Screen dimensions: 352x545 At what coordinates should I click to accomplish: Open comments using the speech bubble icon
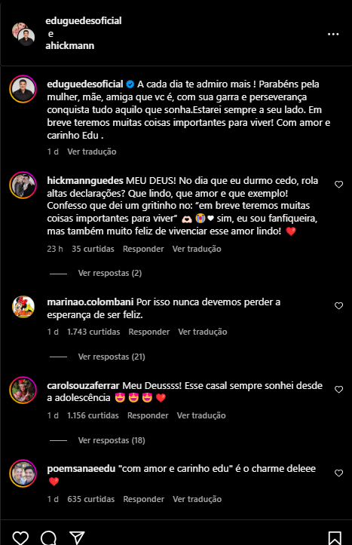49,537
